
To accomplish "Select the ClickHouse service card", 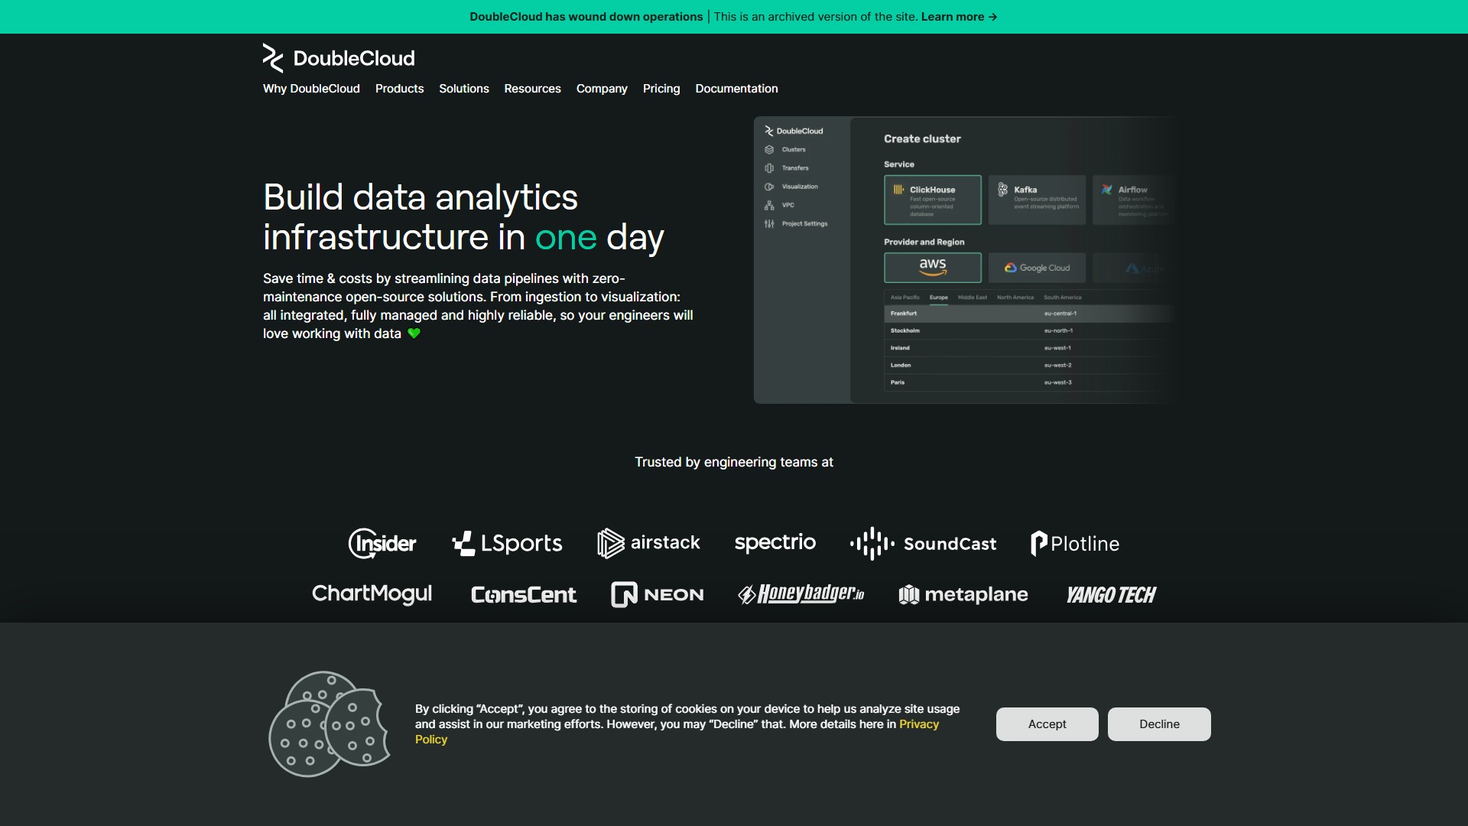I will pos(933,200).
